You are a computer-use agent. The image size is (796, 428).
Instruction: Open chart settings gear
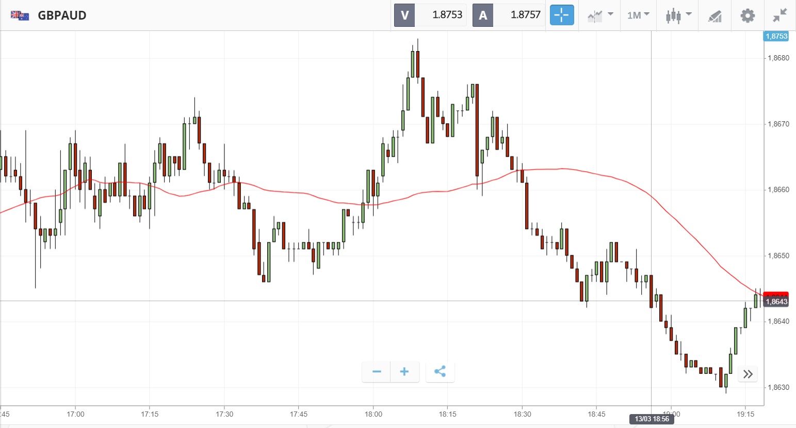click(748, 15)
